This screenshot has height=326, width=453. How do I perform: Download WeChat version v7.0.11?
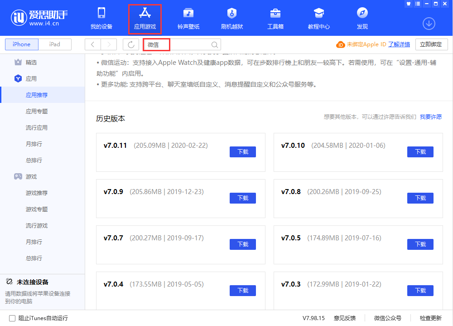(x=242, y=152)
